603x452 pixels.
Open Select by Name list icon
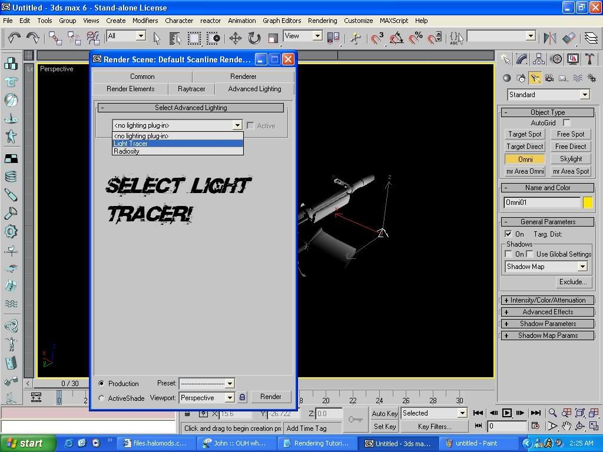175,38
